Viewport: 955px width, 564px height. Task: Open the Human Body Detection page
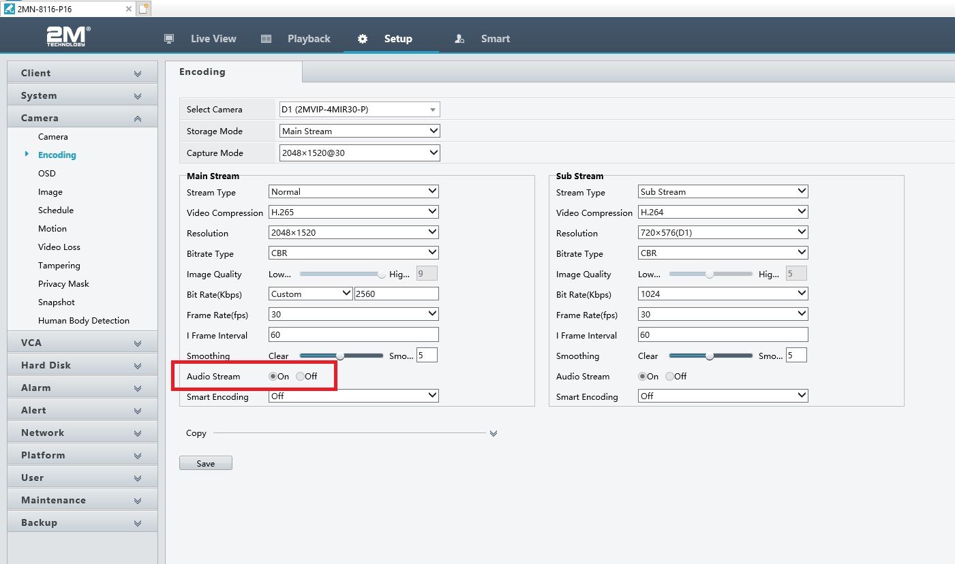pyautogui.click(x=84, y=321)
